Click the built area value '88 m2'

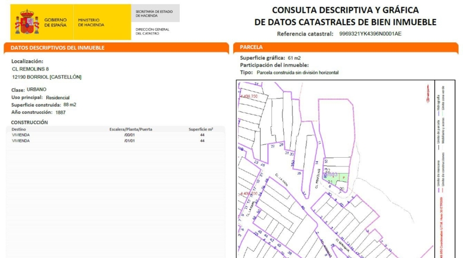pyautogui.click(x=70, y=104)
